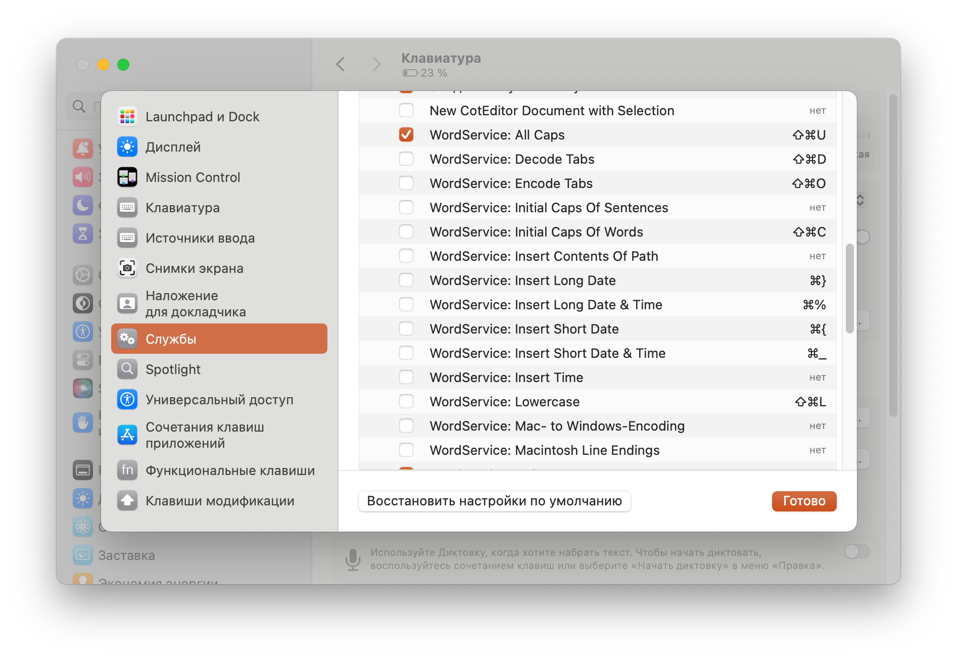Select Клавиши модификации category
957x659 pixels.
click(219, 501)
